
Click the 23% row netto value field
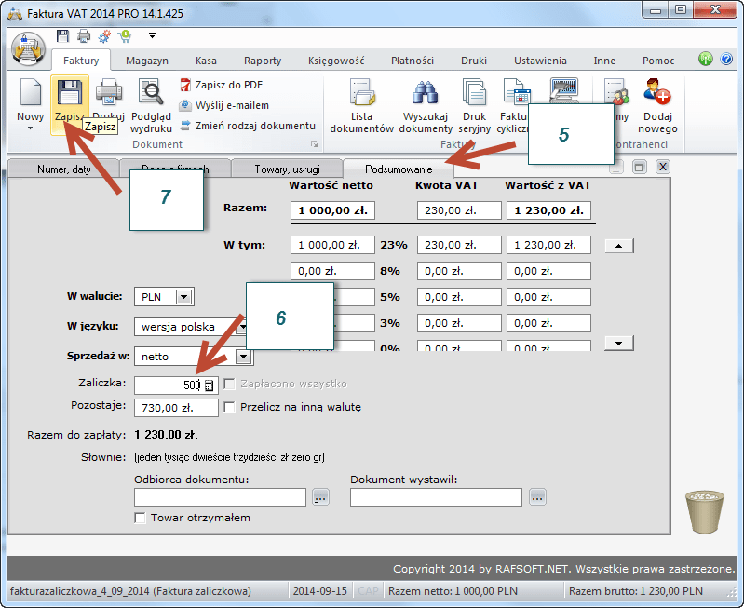[332, 245]
